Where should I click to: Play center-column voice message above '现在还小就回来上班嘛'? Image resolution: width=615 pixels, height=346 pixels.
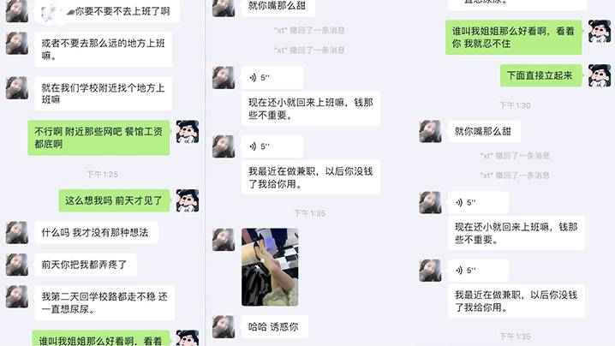(x=272, y=78)
